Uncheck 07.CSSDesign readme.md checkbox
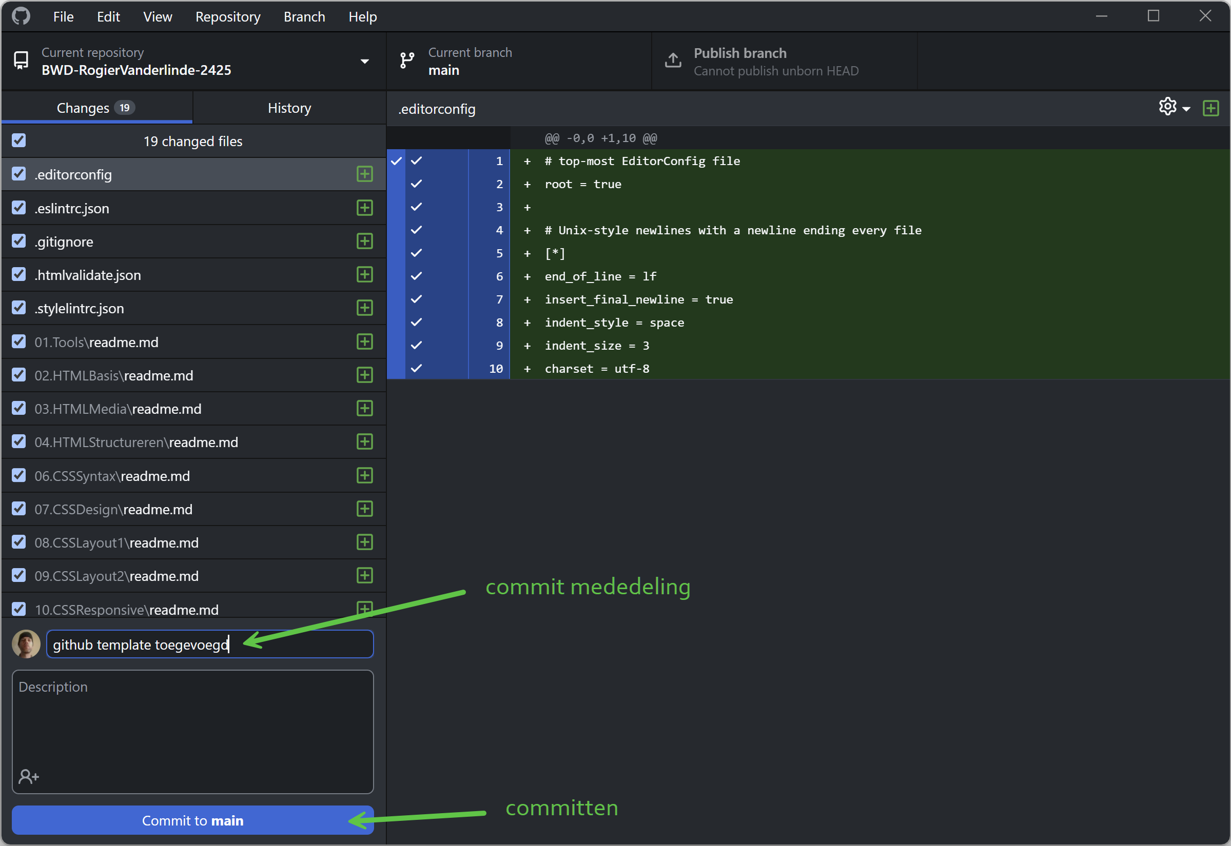This screenshot has width=1231, height=846. coord(19,509)
